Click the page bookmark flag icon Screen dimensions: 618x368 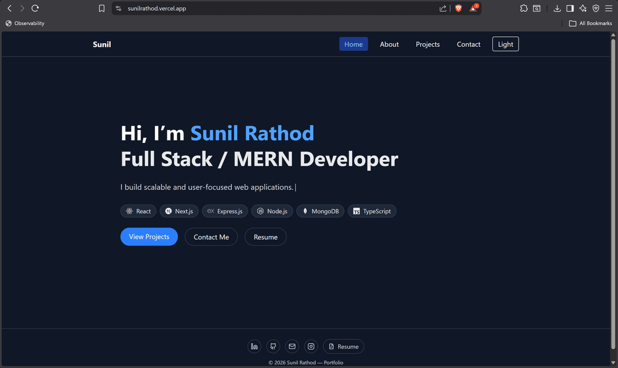[101, 8]
